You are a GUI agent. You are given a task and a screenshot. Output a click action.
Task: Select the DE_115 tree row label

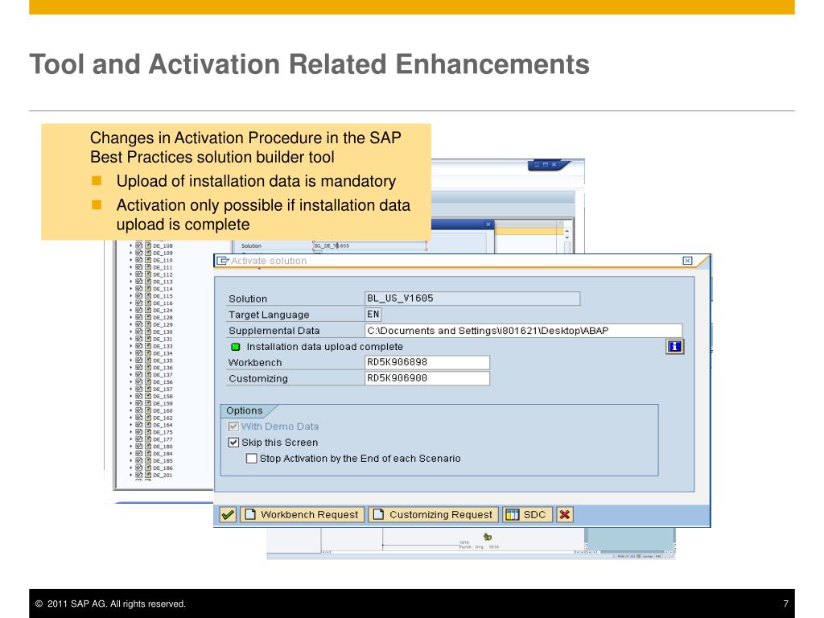click(x=163, y=296)
